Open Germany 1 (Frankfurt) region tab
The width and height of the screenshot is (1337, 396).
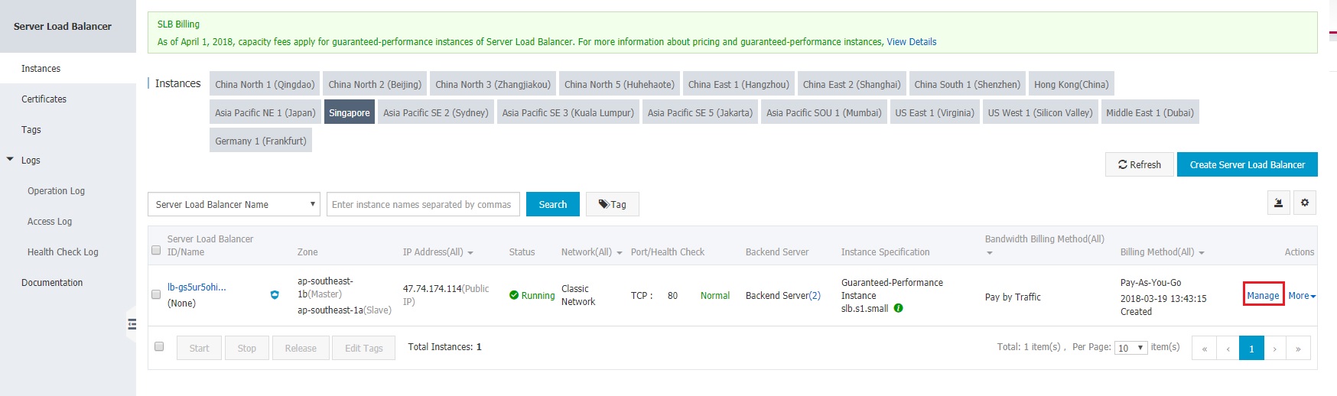261,141
